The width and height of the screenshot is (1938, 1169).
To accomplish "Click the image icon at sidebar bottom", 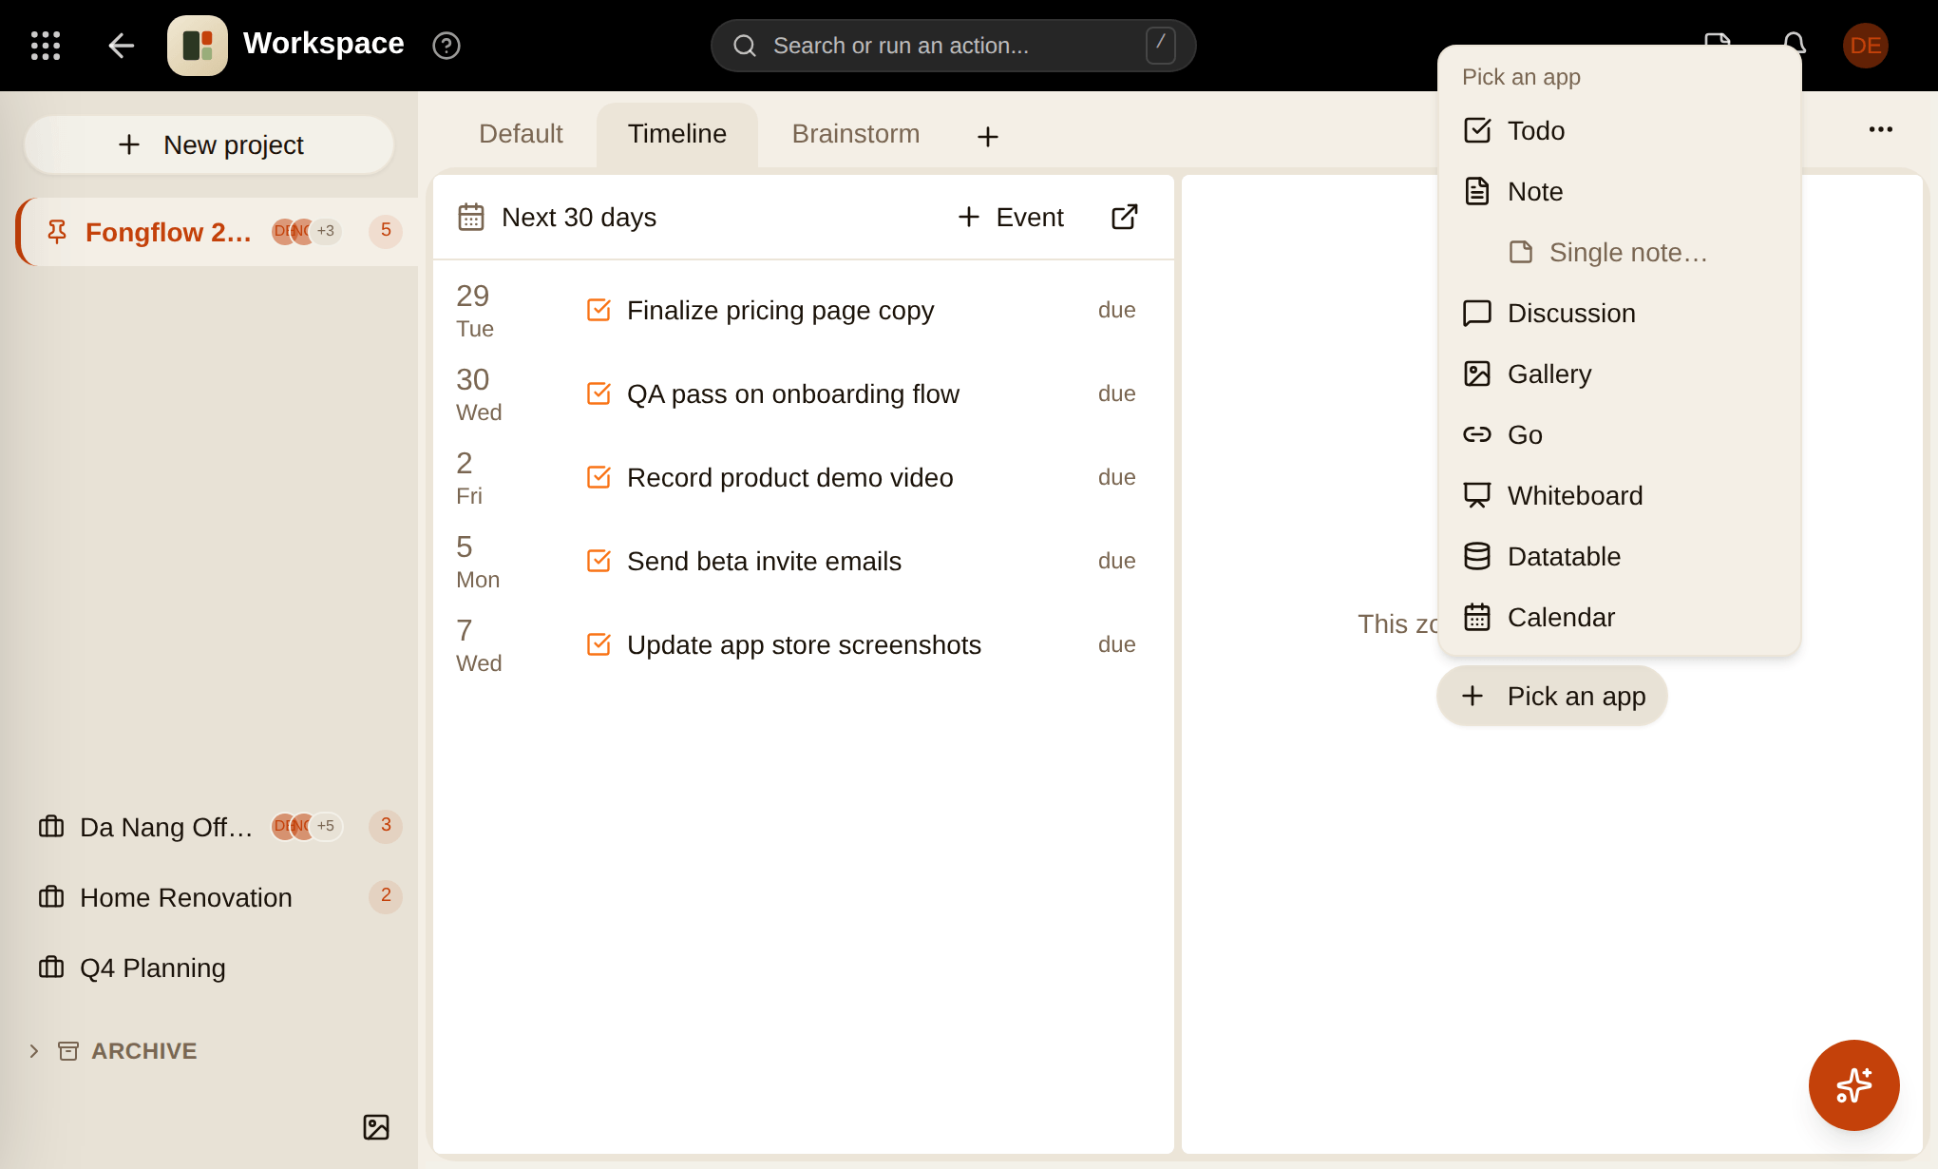I will (x=376, y=1127).
